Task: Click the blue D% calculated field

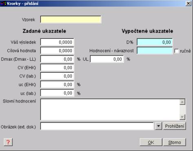Action: [155, 42]
